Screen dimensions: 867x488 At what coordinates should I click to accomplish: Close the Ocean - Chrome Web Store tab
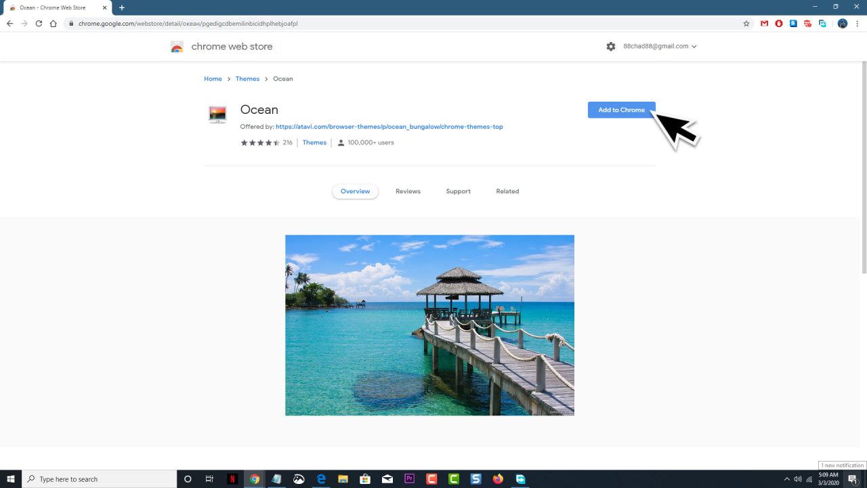pos(104,7)
